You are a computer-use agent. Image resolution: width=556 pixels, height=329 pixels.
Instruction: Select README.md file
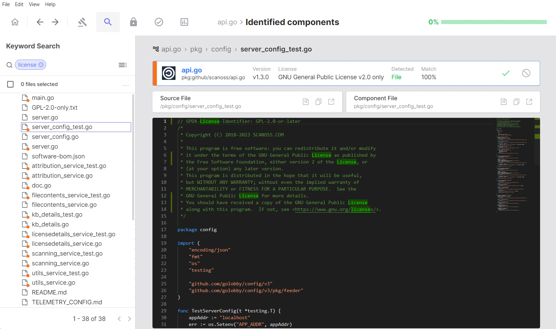pyautogui.click(x=49, y=292)
